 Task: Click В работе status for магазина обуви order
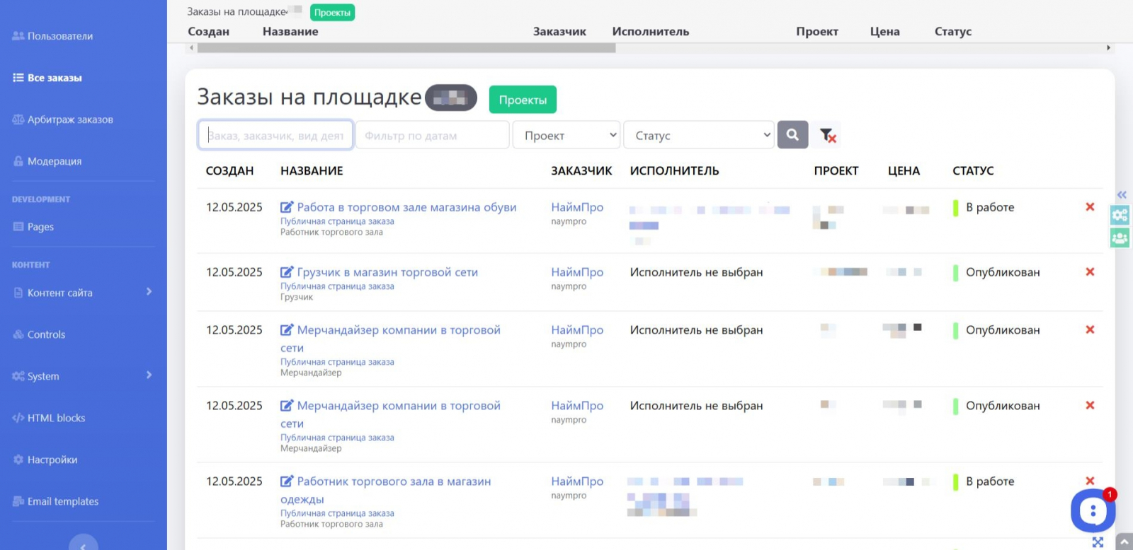(x=990, y=207)
